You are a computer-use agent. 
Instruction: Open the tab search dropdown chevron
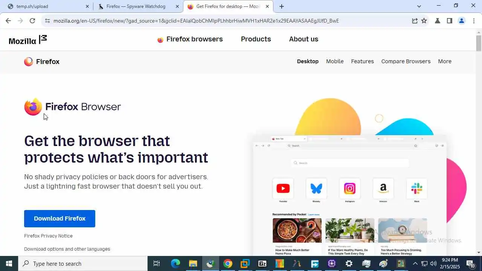pyautogui.click(x=419, y=6)
